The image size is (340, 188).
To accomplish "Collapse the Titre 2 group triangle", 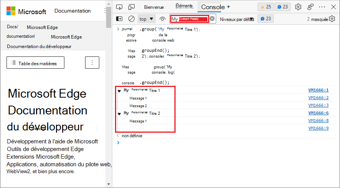I will [119, 114].
